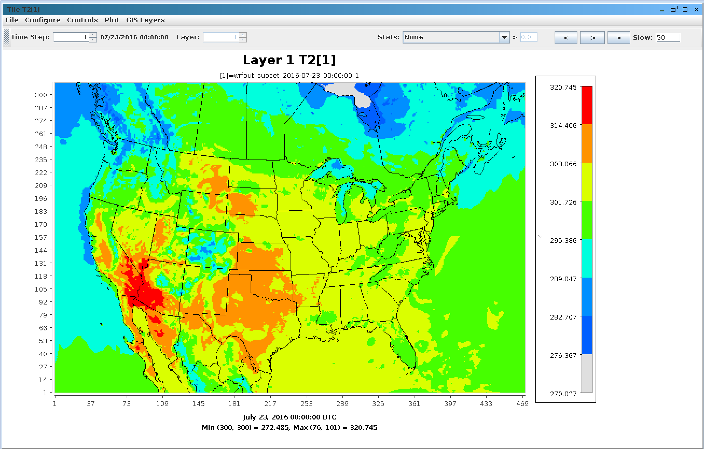
Task: Open the File menu
Action: pyautogui.click(x=12, y=20)
